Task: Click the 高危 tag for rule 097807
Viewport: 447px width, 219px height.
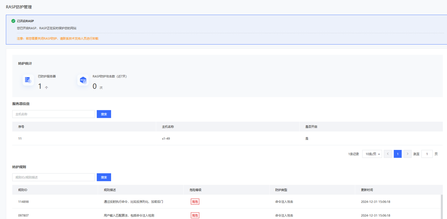Action: (x=195, y=216)
